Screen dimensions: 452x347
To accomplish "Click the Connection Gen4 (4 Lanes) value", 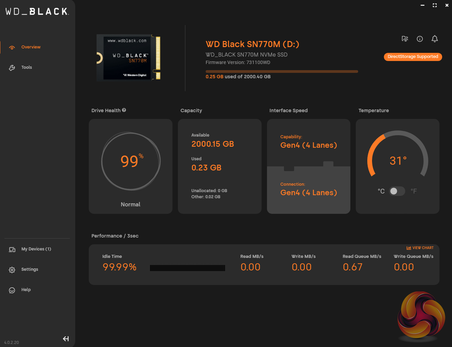I will 309,193.
